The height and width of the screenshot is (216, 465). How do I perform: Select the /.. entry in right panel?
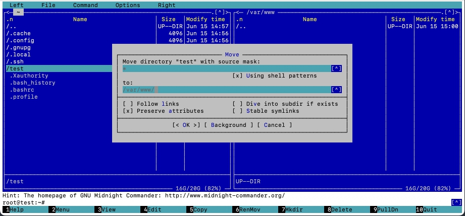coord(347,26)
